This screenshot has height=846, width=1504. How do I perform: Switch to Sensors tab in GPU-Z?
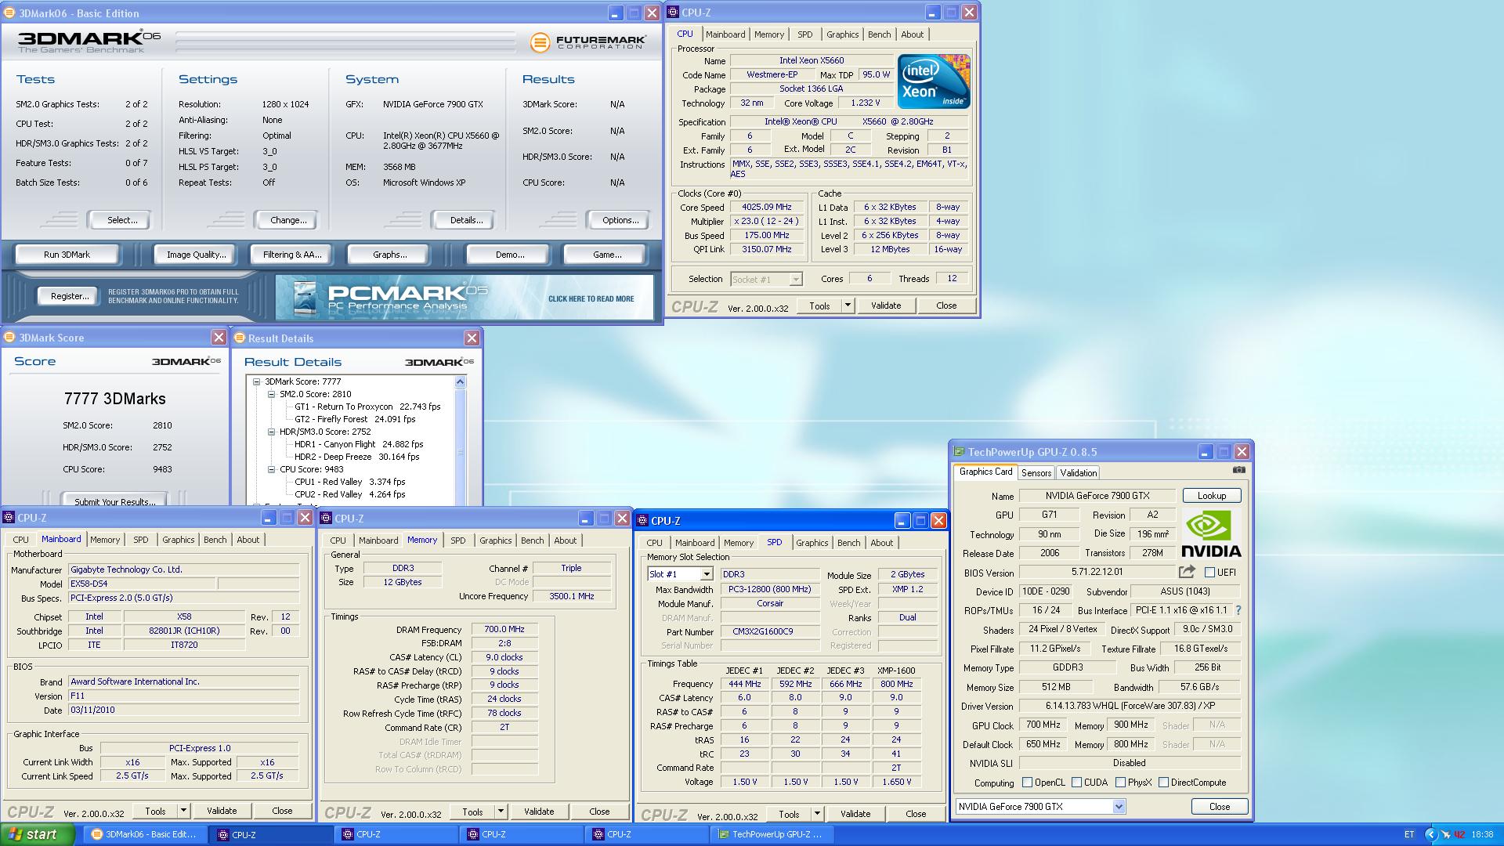point(1036,472)
